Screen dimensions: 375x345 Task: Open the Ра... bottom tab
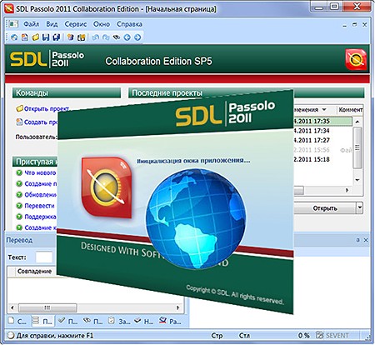click(x=170, y=321)
